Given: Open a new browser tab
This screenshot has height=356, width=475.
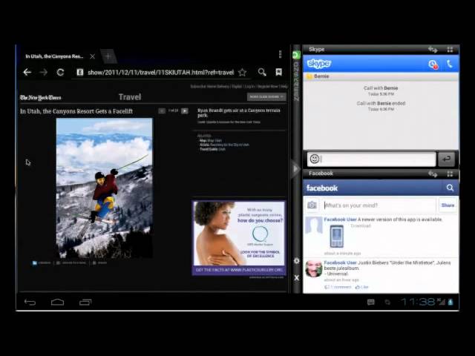Looking at the screenshot, I should 108,56.
